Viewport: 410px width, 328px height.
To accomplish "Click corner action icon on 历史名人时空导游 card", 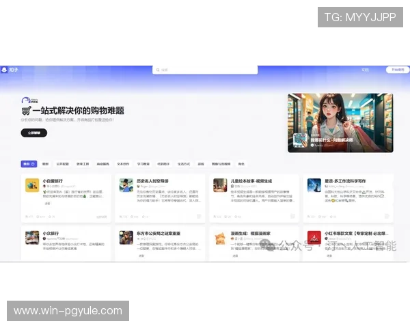I will (x=199, y=217).
